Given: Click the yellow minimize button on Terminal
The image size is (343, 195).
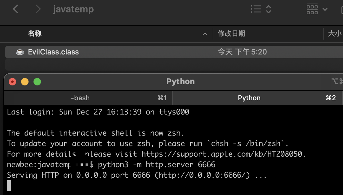Looking at the screenshot, I should click(x=24, y=81).
